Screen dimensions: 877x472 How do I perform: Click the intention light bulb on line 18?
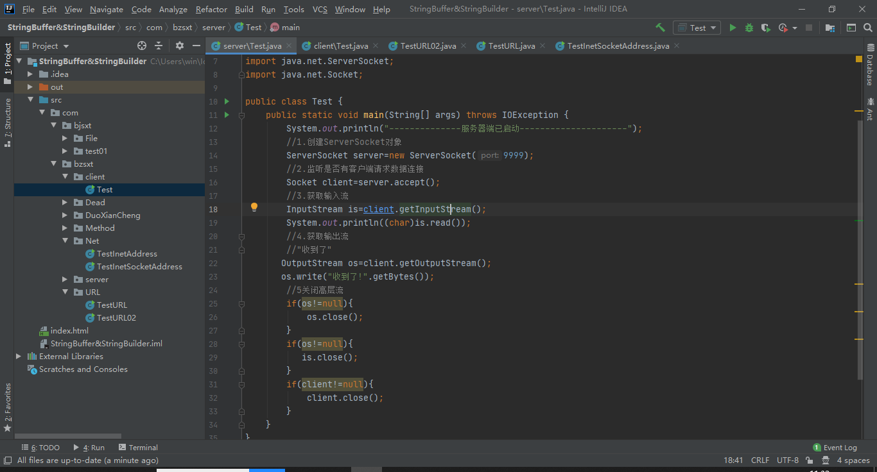coord(254,207)
